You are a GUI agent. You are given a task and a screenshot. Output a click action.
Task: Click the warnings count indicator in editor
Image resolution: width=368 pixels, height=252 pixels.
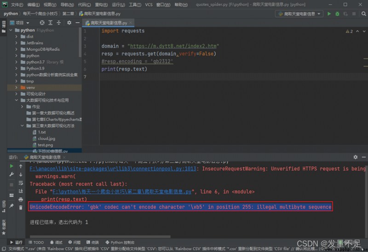pos(349,31)
